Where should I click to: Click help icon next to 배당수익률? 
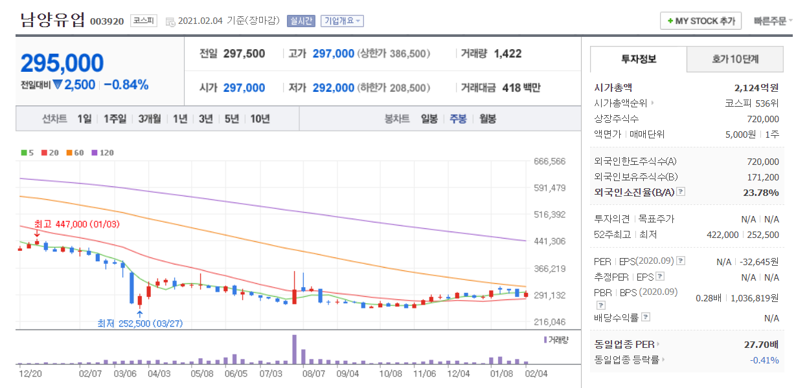tap(646, 318)
